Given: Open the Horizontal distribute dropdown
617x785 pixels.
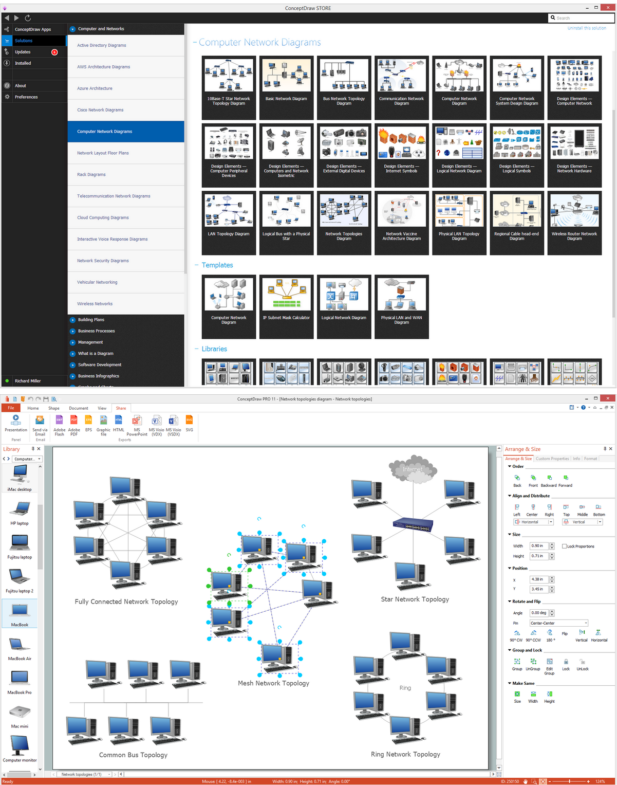Looking at the screenshot, I should [x=551, y=522].
